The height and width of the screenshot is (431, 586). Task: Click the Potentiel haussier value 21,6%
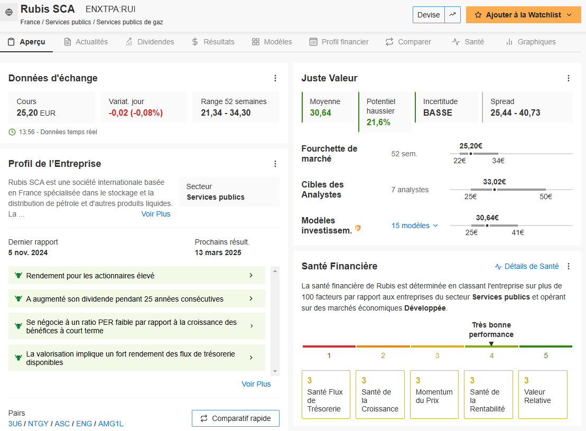tap(378, 122)
